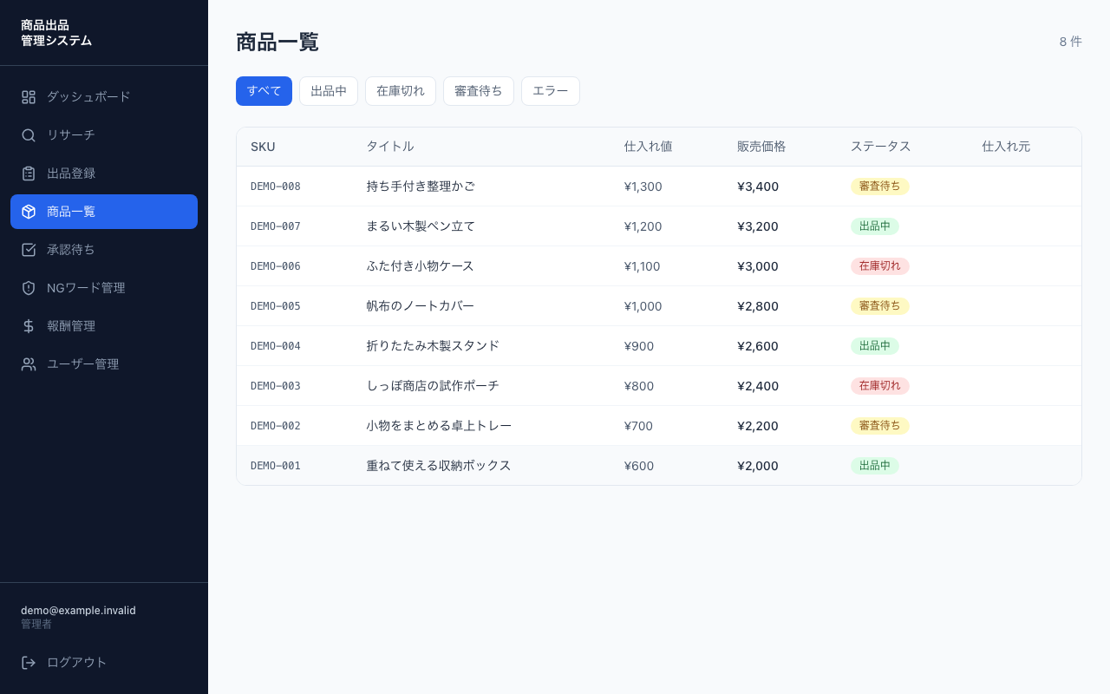
Task: Click the selling price ¥3,400
Action: tap(758, 187)
